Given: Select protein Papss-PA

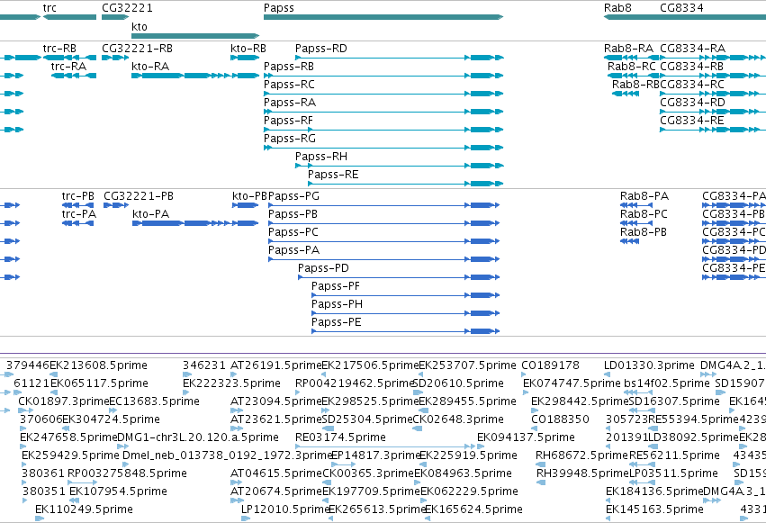Looking at the screenshot, I should pyautogui.click(x=384, y=260).
